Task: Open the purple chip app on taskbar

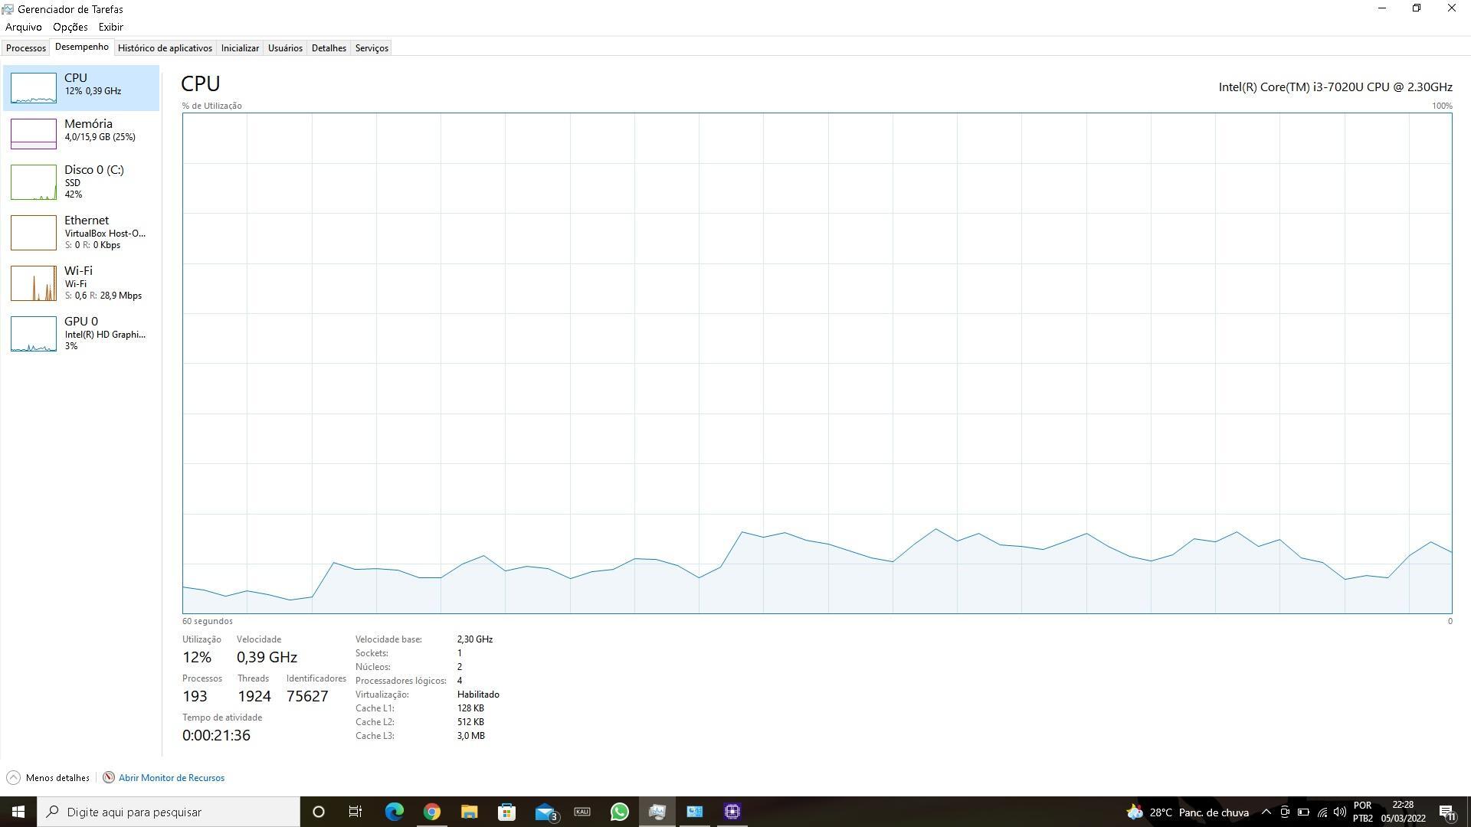Action: pos(732,812)
